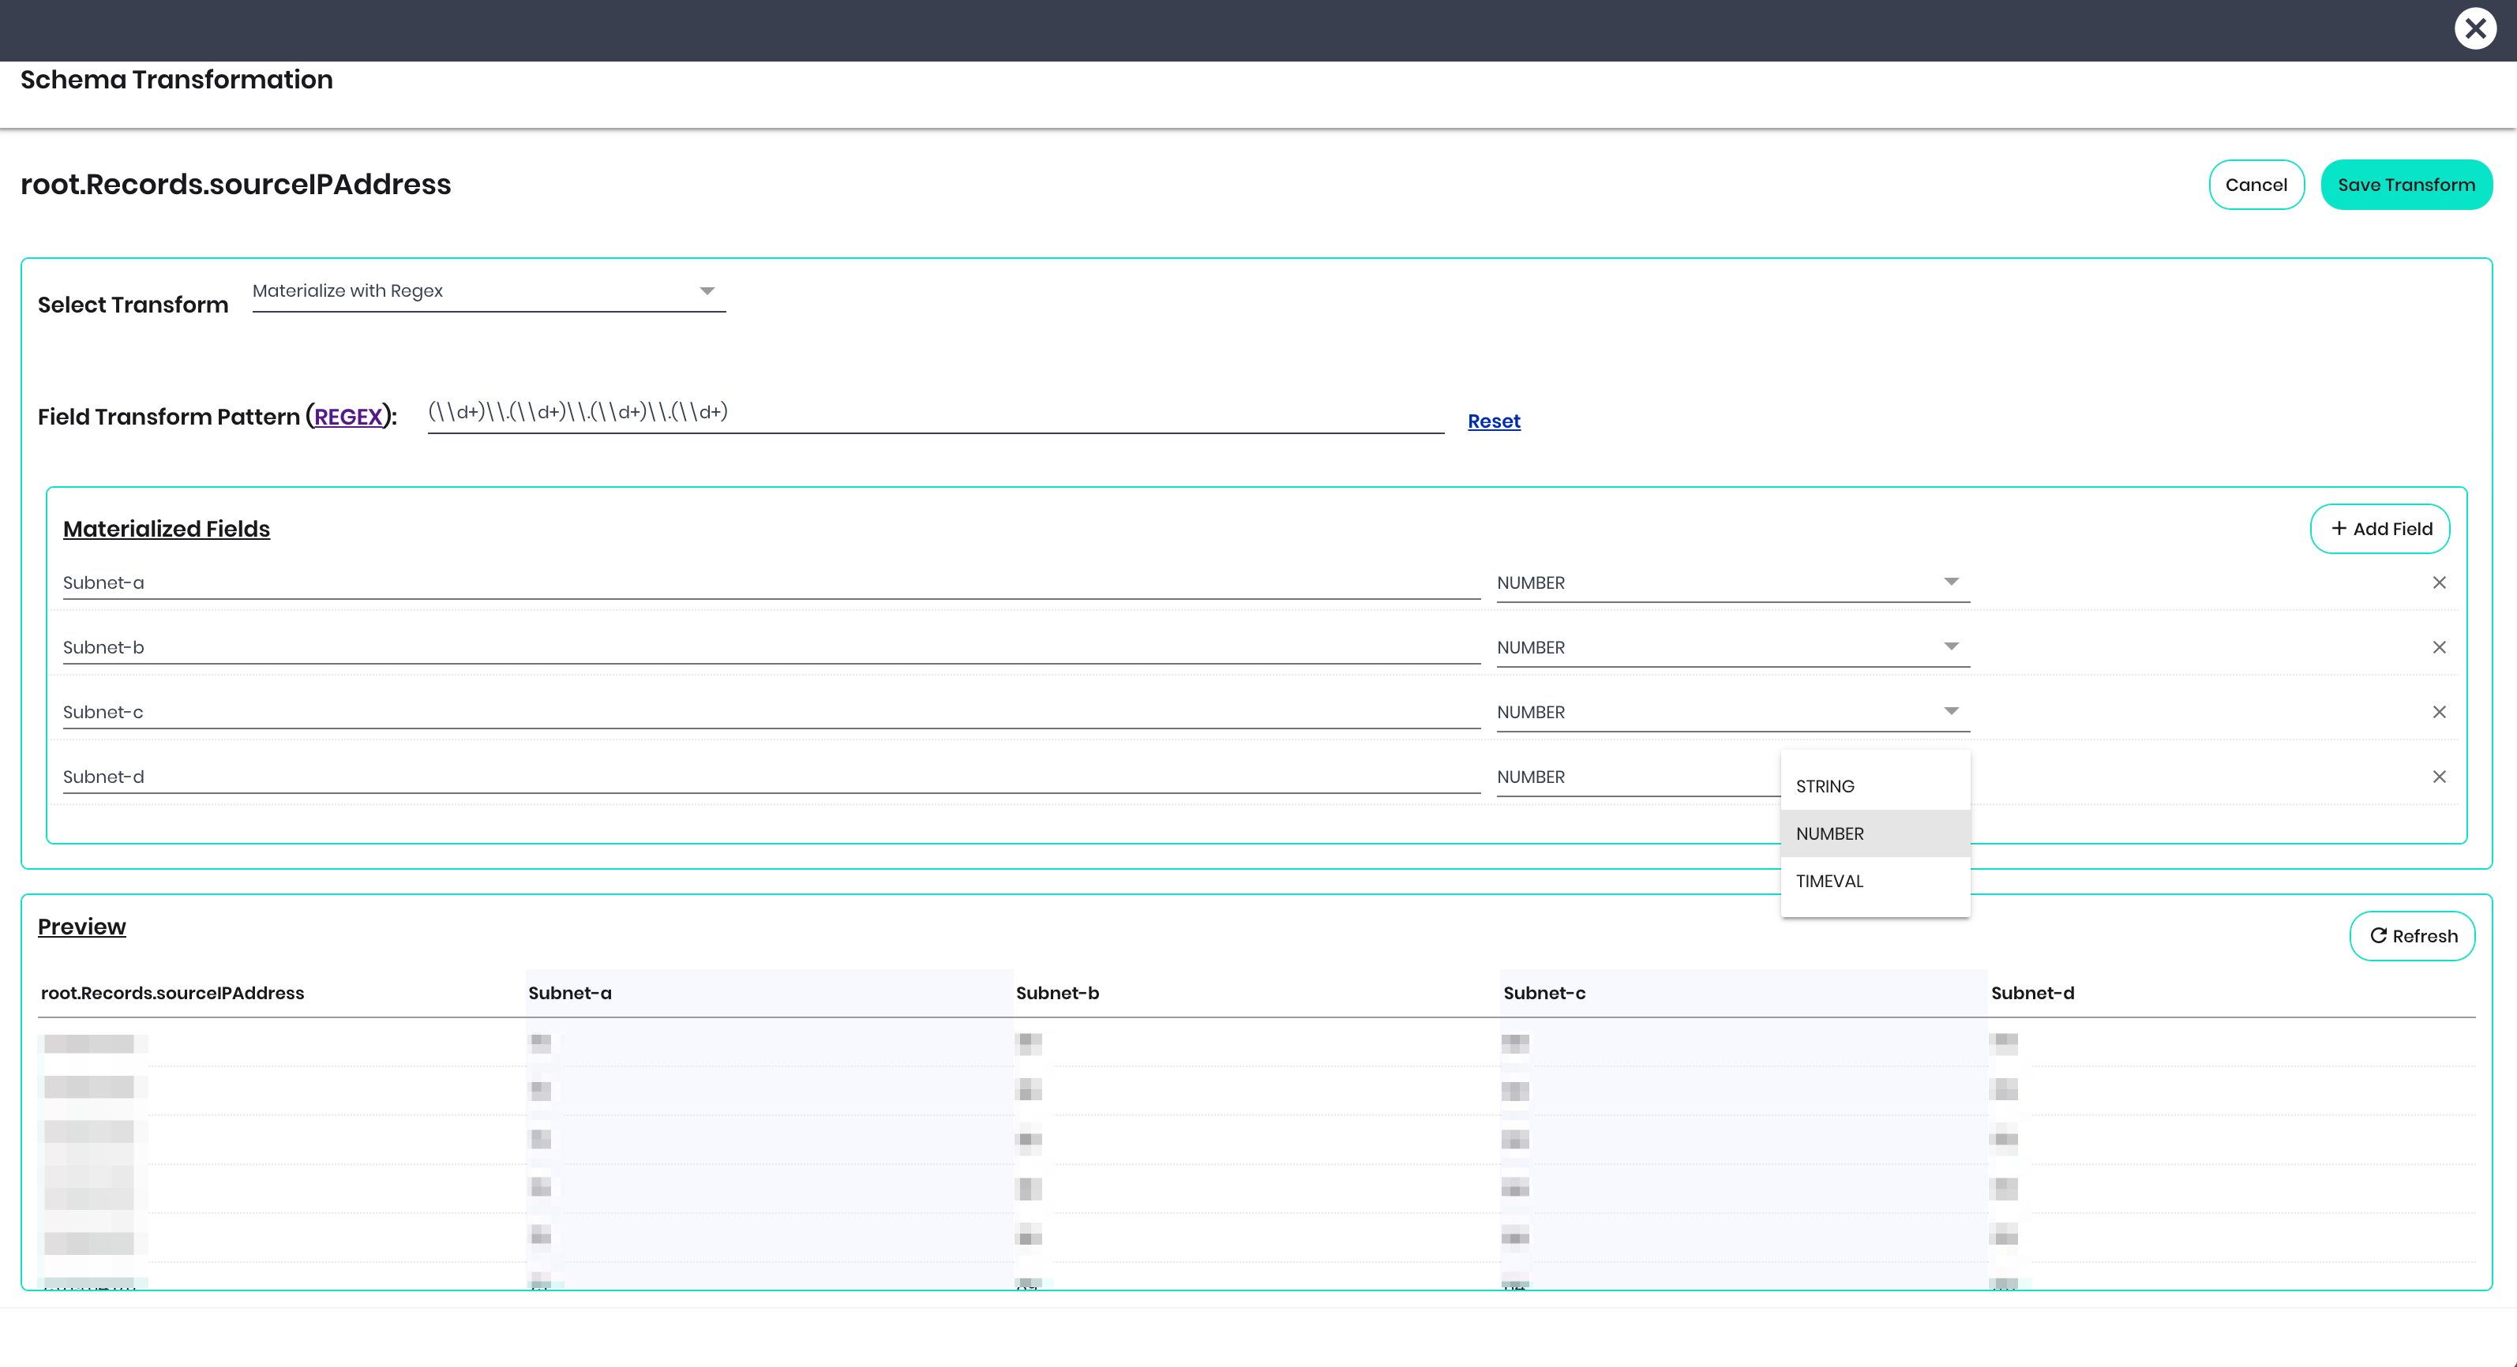2517x1367 pixels.
Task: Cancel the transformation edit
Action: tap(2256, 185)
